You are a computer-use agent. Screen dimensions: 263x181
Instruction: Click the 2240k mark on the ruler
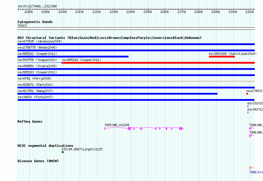pyautogui.click(x=131, y=12)
